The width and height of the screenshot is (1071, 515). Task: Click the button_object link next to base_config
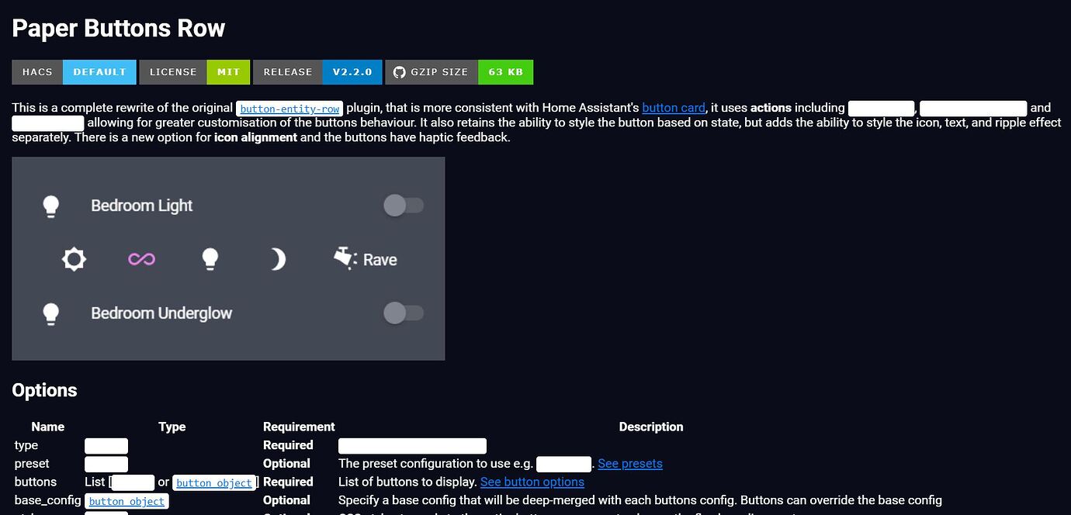[126, 501]
